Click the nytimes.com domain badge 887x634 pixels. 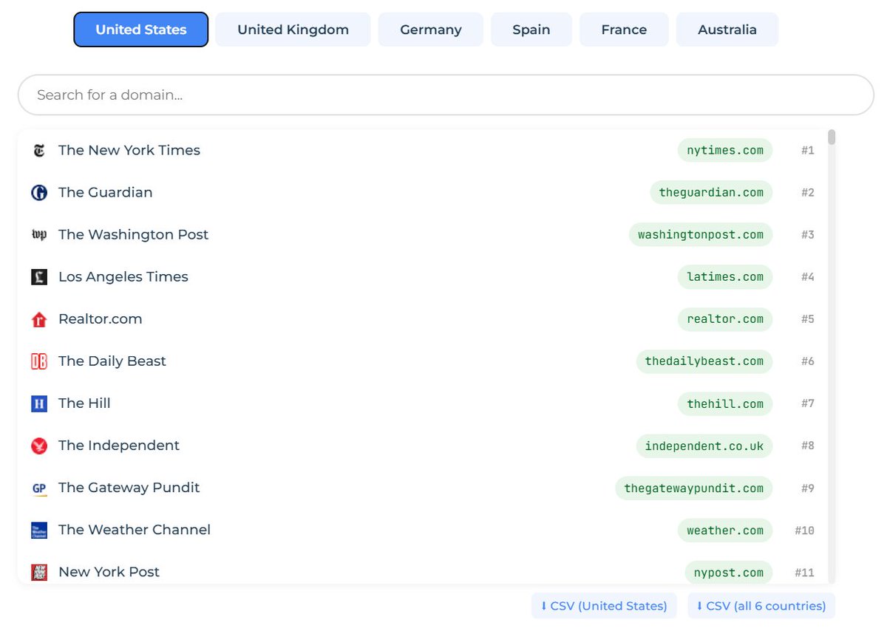click(725, 151)
